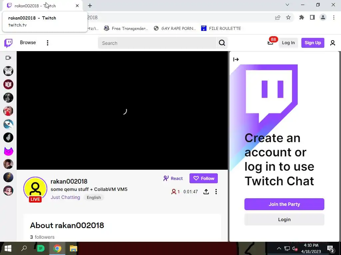The image size is (341, 255).
Task: Click rakan002018's yellow LIVE avatar
Action: [35, 189]
